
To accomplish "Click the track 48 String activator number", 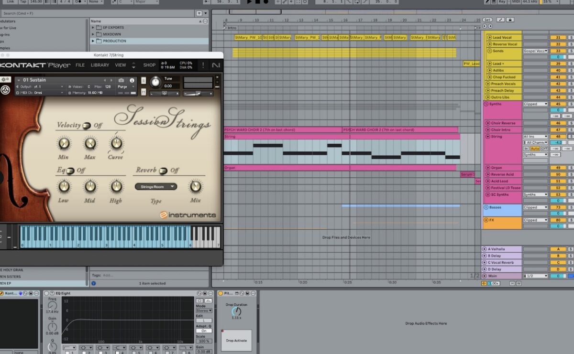I will click(558, 137).
